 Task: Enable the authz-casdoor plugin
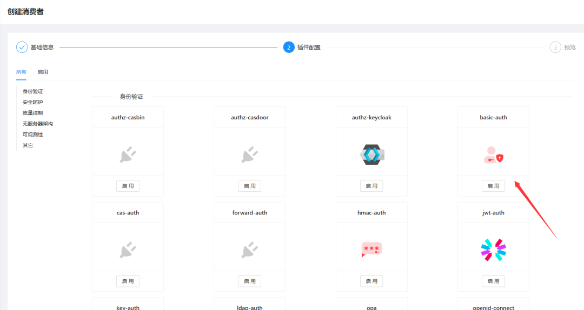point(249,186)
